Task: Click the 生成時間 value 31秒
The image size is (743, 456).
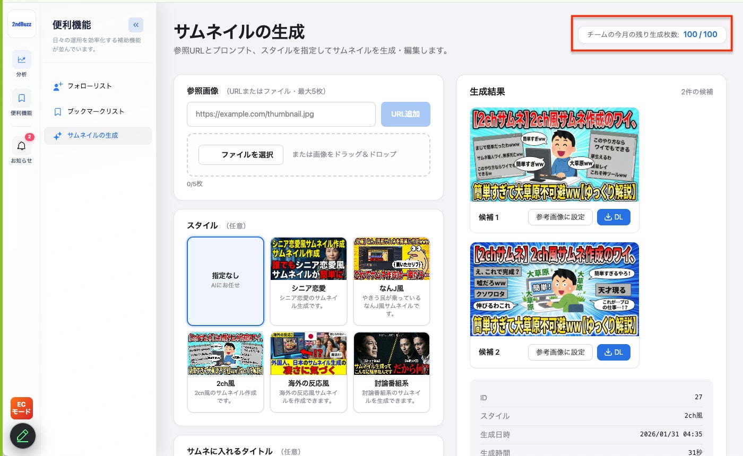Action: point(695,452)
